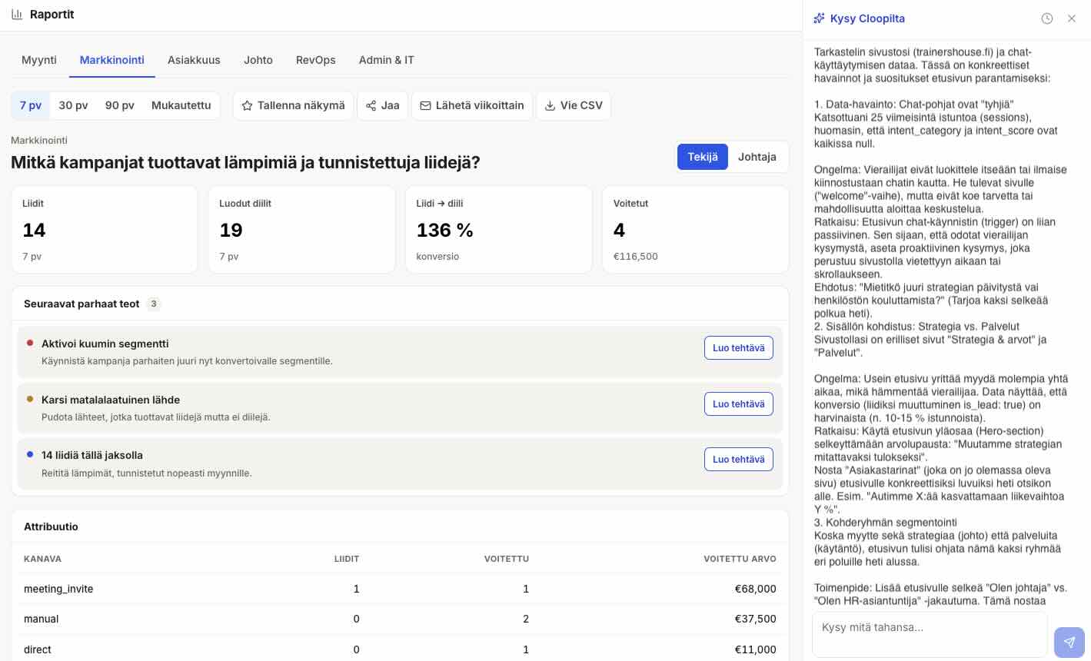The height and width of the screenshot is (661, 1091).
Task: Click Lähetä viikoittain button
Action: pyautogui.click(x=472, y=105)
